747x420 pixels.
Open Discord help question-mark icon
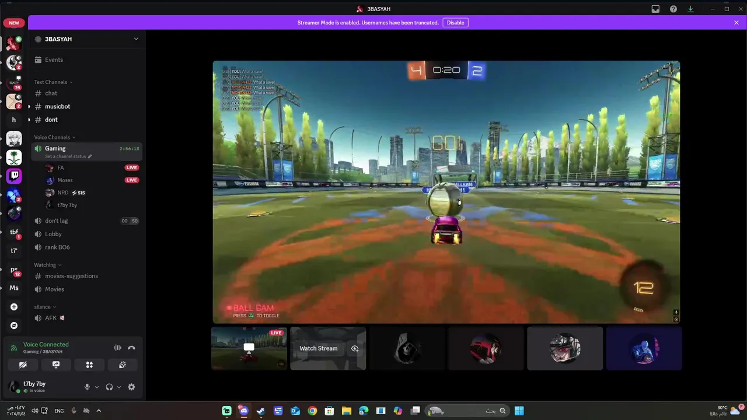click(x=673, y=9)
